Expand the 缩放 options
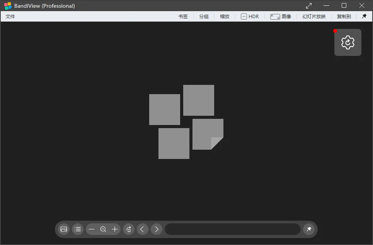Image resolution: width=373 pixels, height=245 pixels. tap(225, 16)
